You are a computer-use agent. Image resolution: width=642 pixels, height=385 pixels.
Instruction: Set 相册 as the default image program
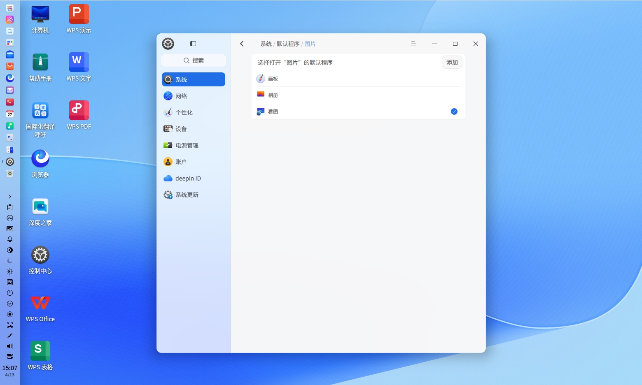pos(358,95)
